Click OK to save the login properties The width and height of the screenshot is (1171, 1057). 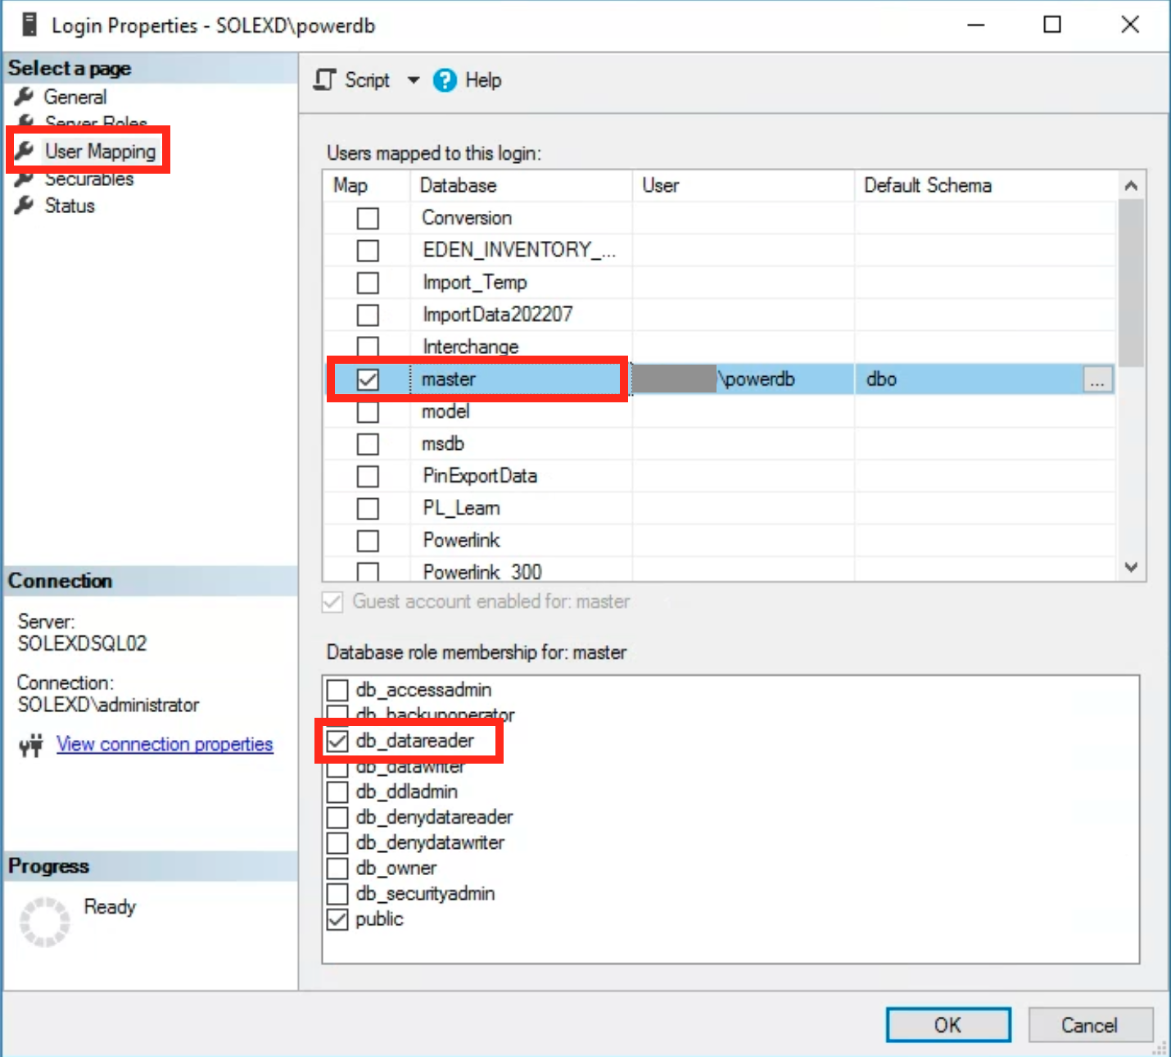click(x=948, y=1024)
